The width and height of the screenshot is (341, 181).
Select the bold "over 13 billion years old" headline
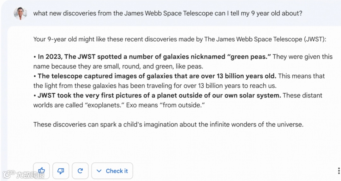click(x=157, y=76)
